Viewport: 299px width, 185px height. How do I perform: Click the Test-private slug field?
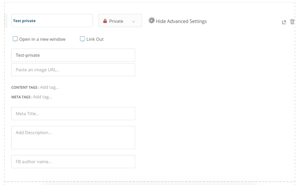73,55
